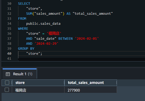145x101 pixels.
Task: Click line number 41 in gutter
Action: coord(9,59)
